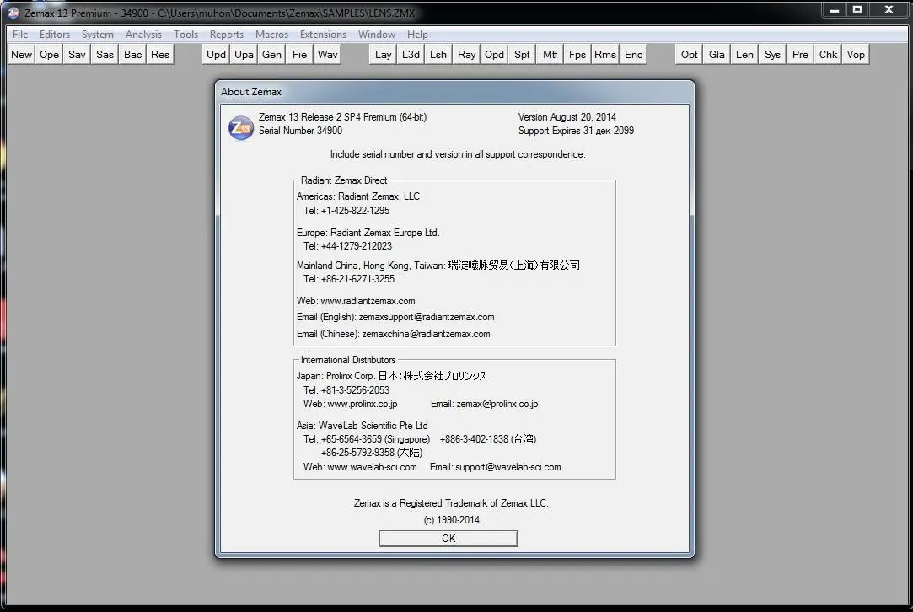Open the Opd fan plot button

coord(494,55)
